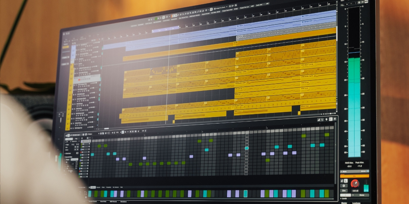Select the pencil draw tool in the pattern editor

pyautogui.click(x=123, y=132)
